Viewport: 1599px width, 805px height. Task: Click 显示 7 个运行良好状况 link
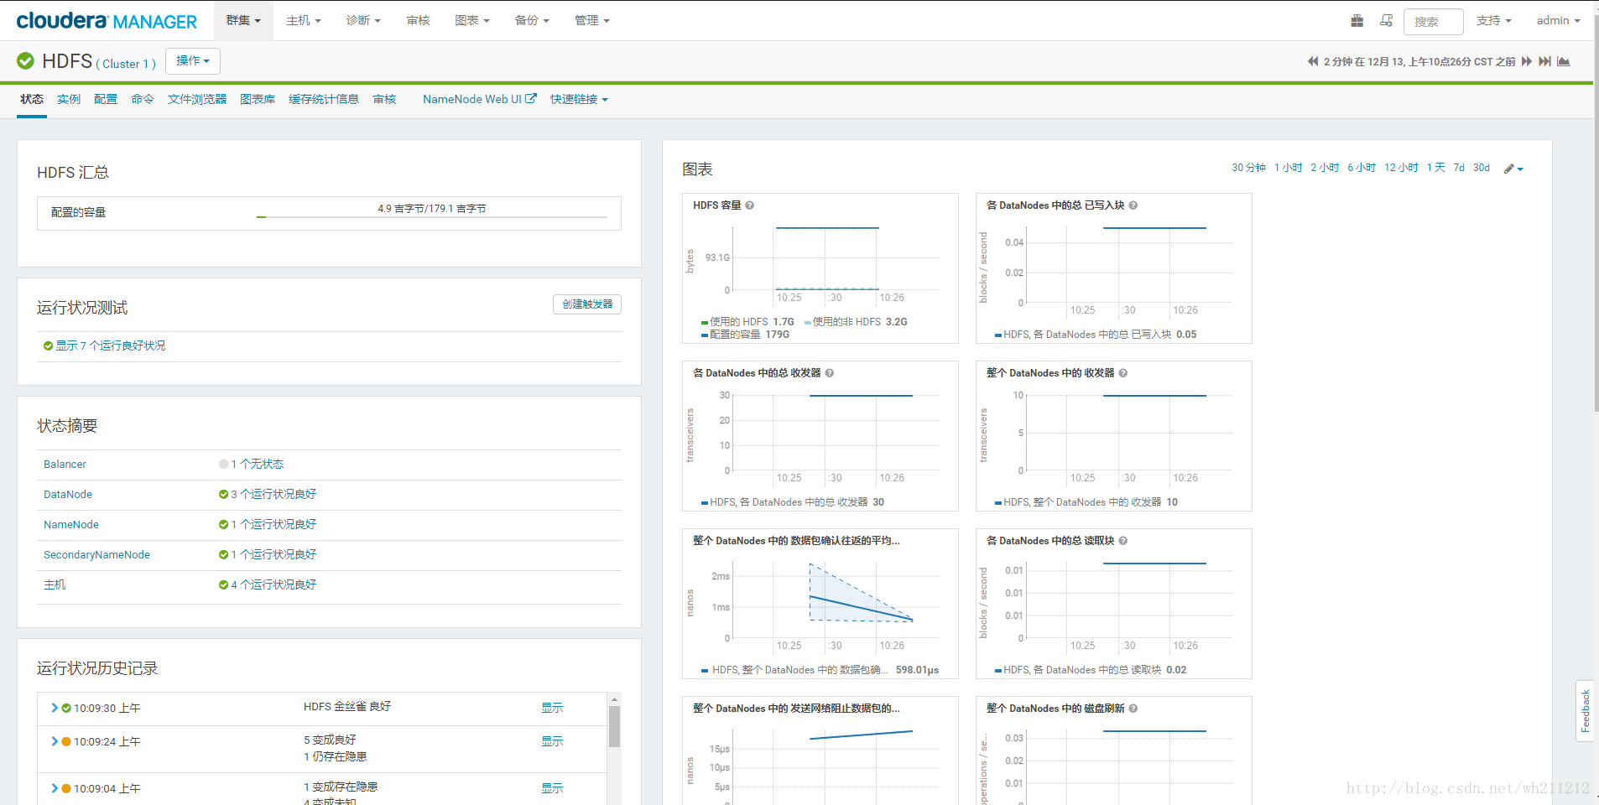pyautogui.click(x=111, y=345)
